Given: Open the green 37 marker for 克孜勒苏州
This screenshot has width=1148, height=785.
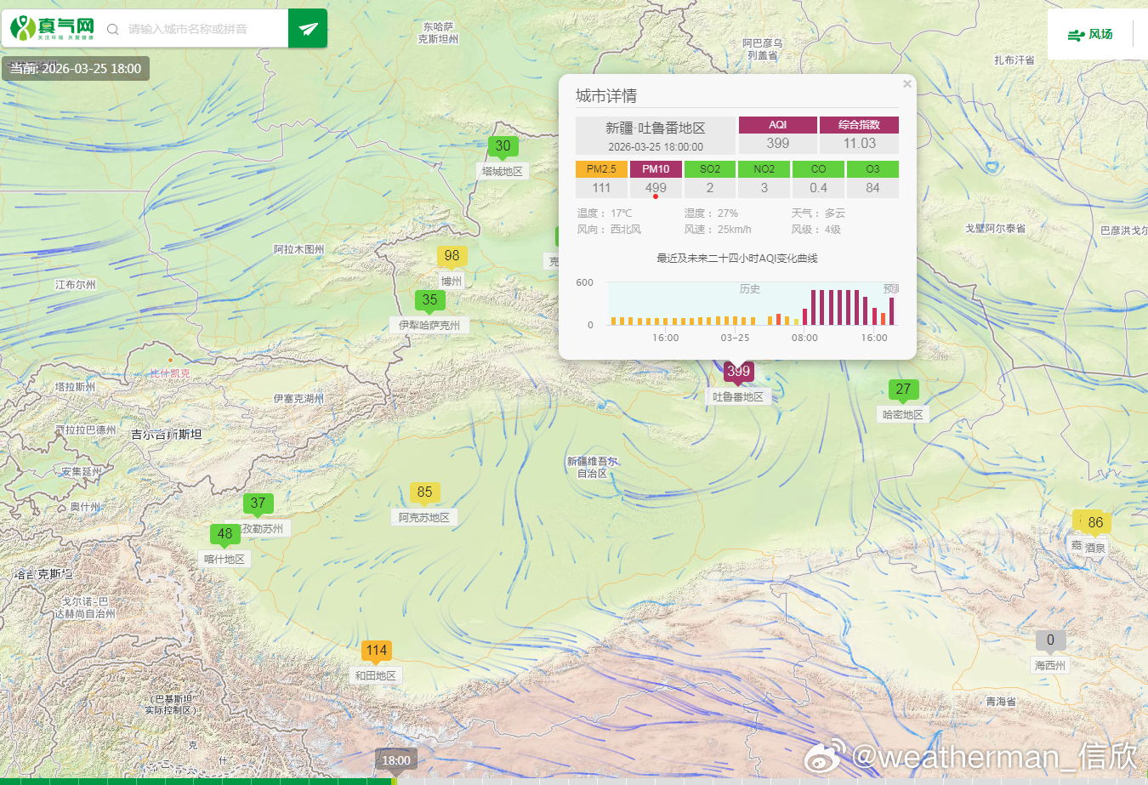Looking at the screenshot, I should click(258, 504).
